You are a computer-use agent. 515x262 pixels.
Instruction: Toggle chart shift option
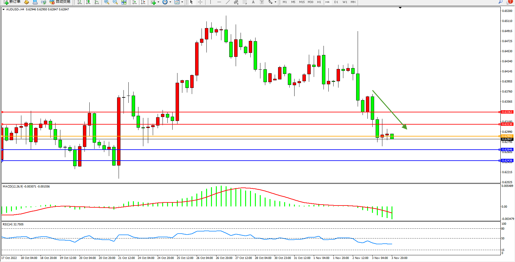(143, 2)
